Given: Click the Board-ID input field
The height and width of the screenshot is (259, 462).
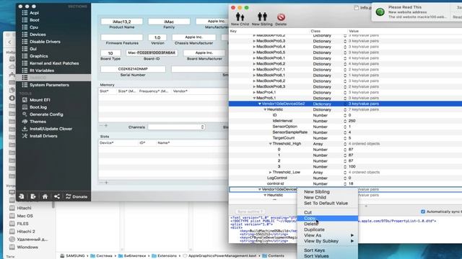Looking at the screenshot, I should [x=152, y=53].
